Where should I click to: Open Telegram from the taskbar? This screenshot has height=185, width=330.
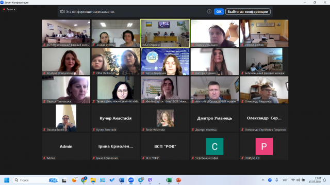click(141, 180)
